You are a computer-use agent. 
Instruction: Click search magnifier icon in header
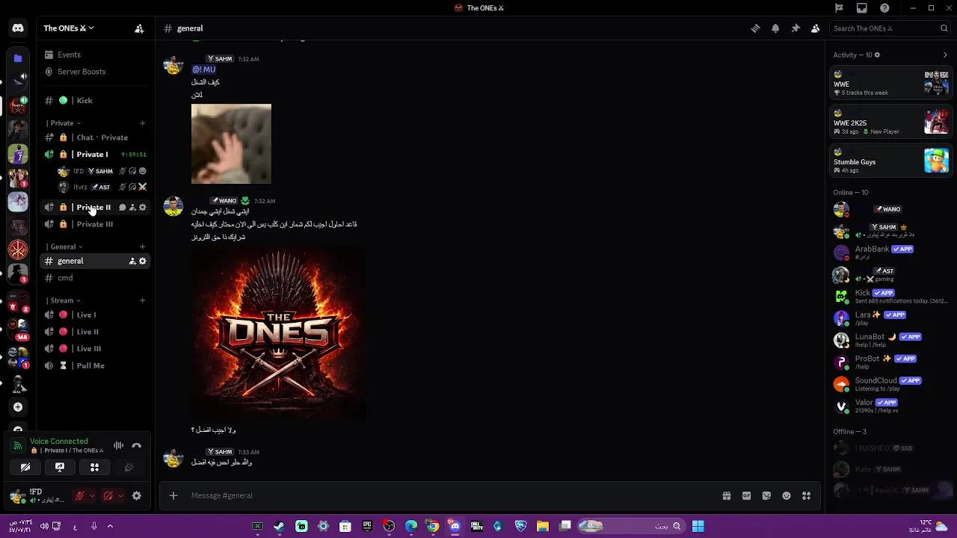(x=944, y=28)
